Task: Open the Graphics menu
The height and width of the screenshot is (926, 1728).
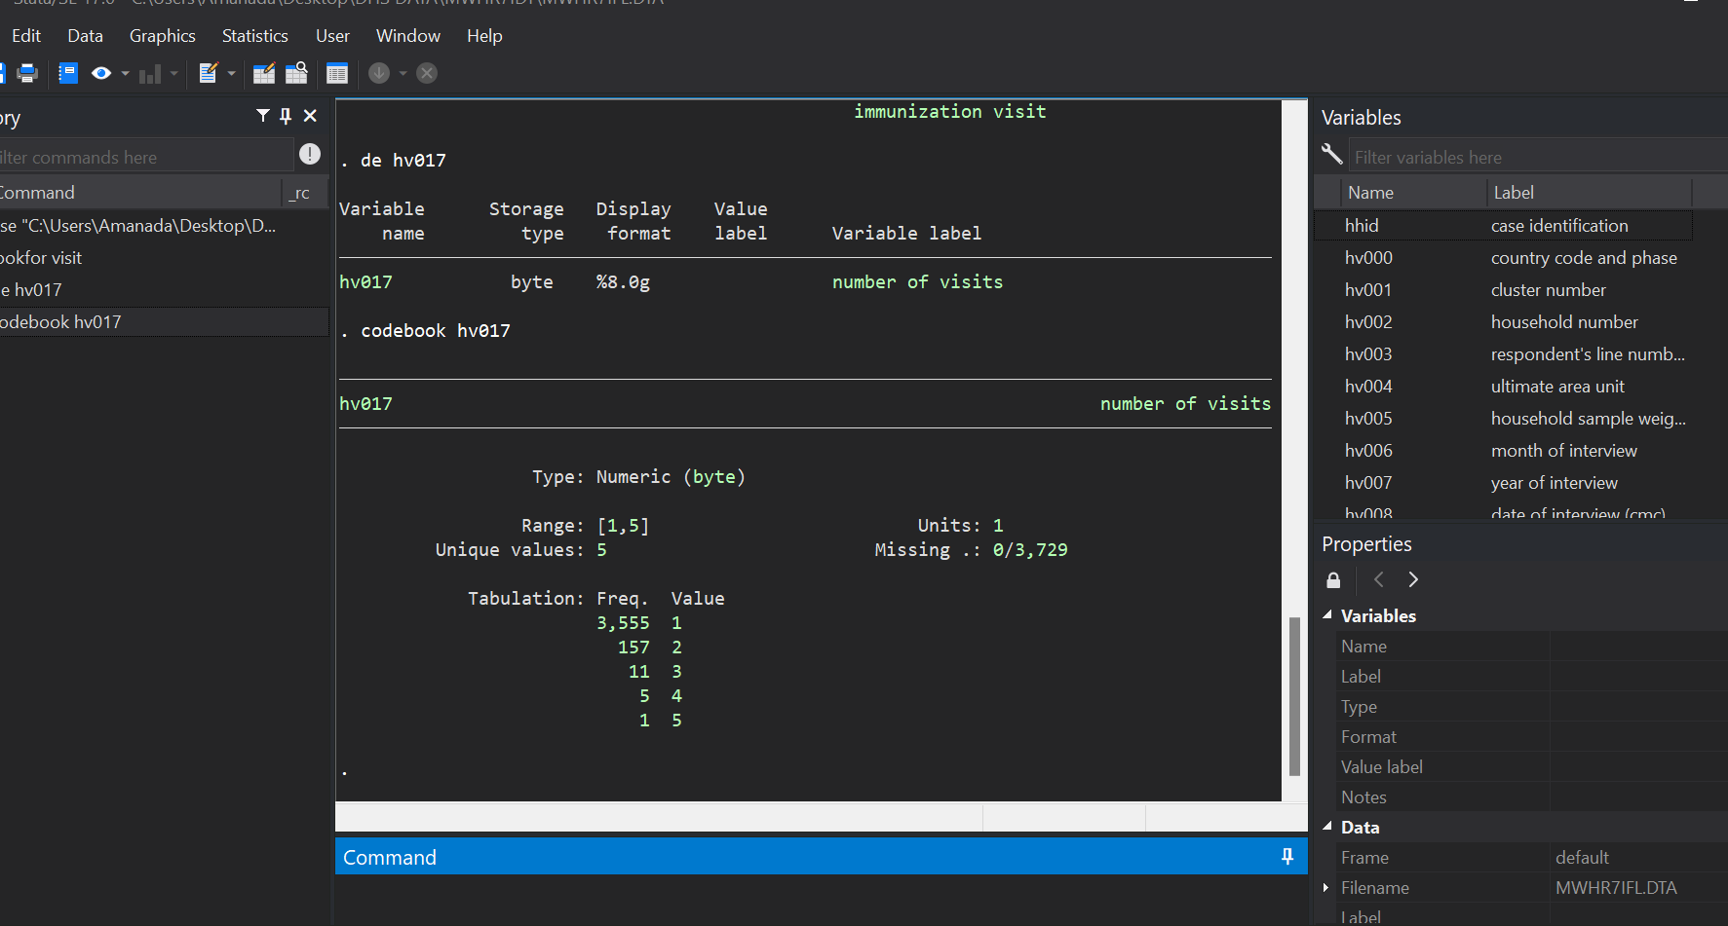Action: pyautogui.click(x=162, y=36)
